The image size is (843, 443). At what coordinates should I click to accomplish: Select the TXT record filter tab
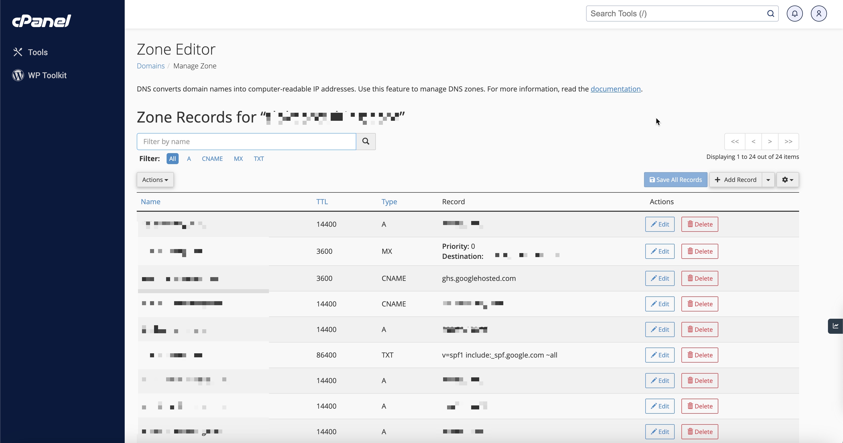click(x=258, y=159)
